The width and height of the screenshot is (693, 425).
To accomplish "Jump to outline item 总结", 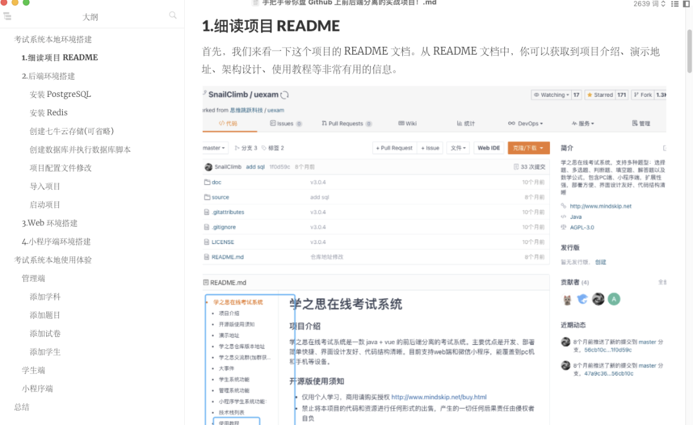I will pos(22,407).
